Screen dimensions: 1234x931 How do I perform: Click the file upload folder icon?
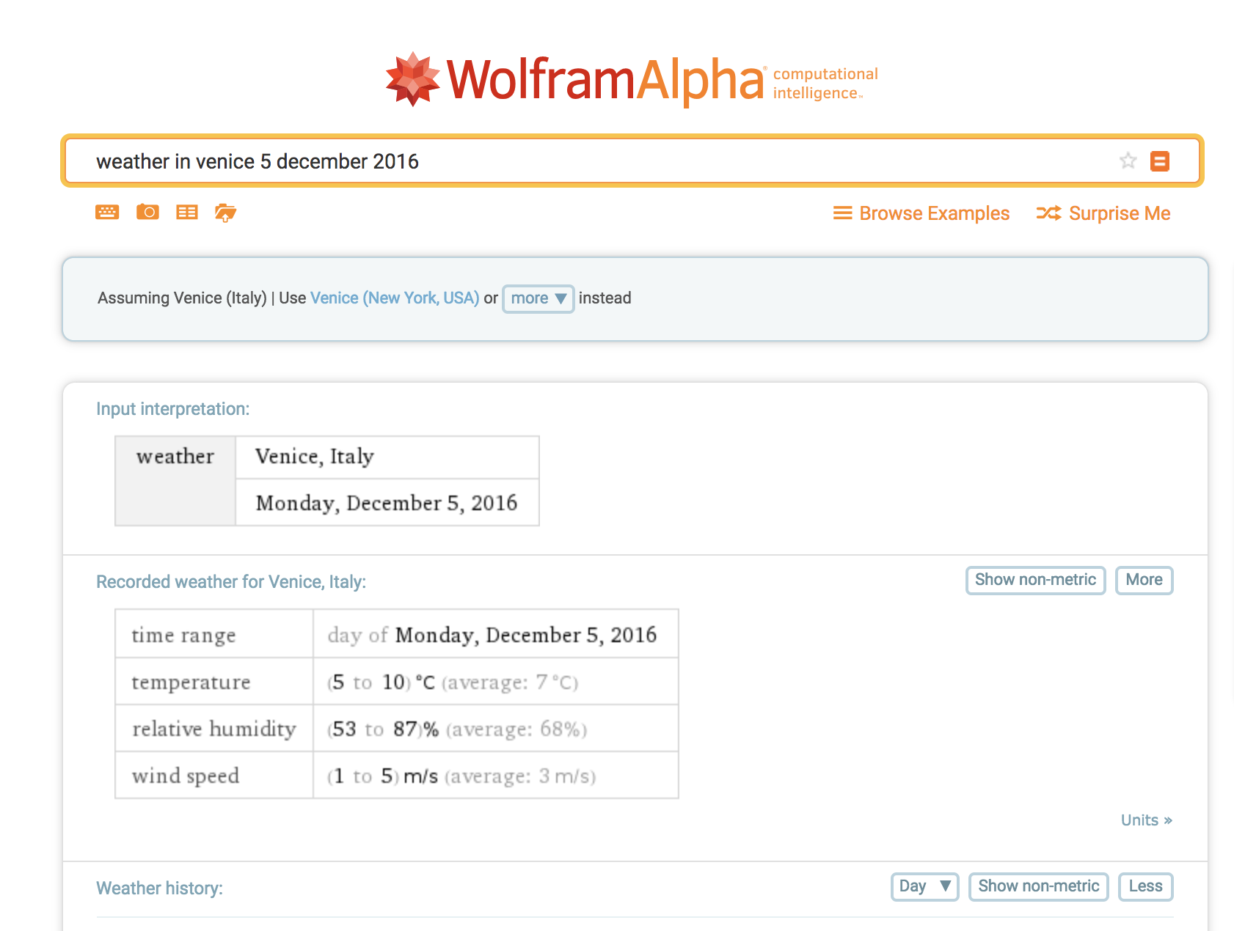pos(225,213)
